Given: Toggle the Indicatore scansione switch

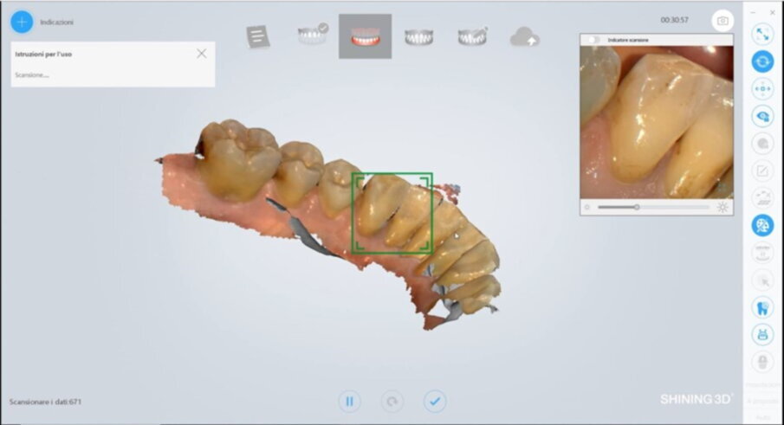Looking at the screenshot, I should tap(593, 40).
